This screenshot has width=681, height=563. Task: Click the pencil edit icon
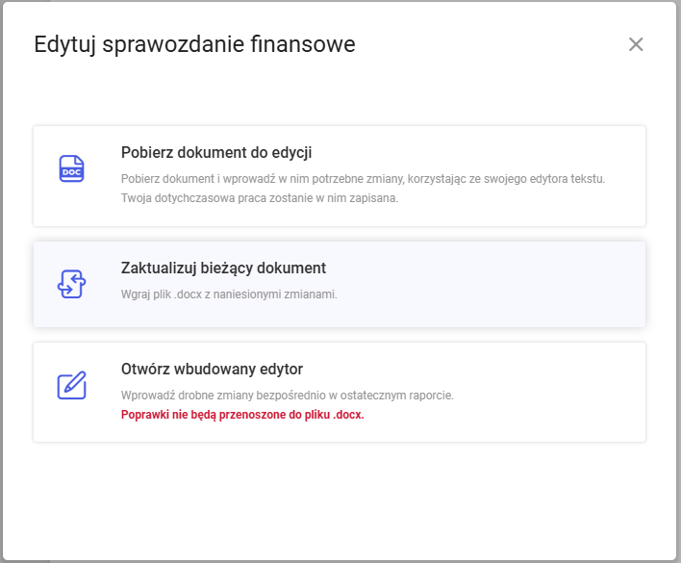[x=72, y=385]
